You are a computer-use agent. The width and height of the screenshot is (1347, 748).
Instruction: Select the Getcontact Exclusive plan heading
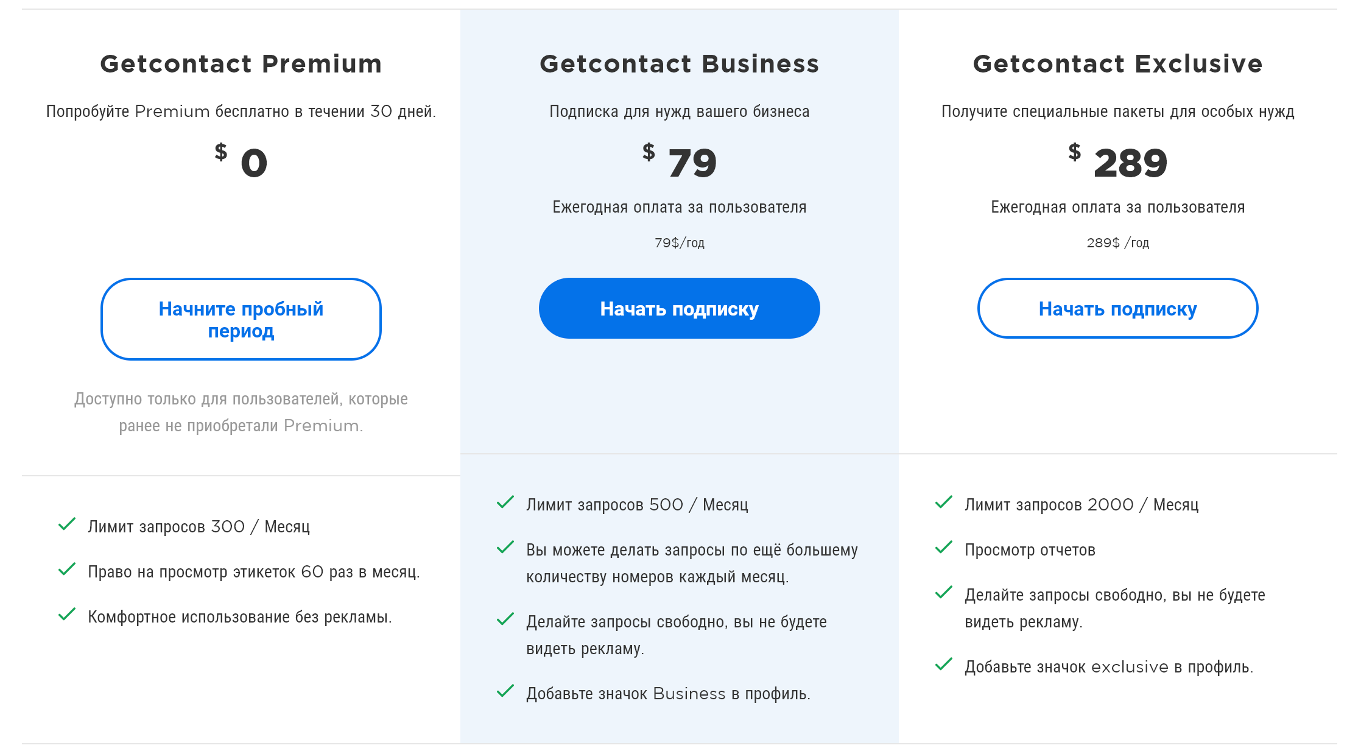(x=1117, y=64)
